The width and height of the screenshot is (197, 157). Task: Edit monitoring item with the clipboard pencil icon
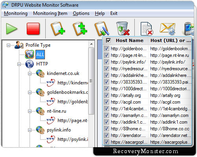(102, 29)
